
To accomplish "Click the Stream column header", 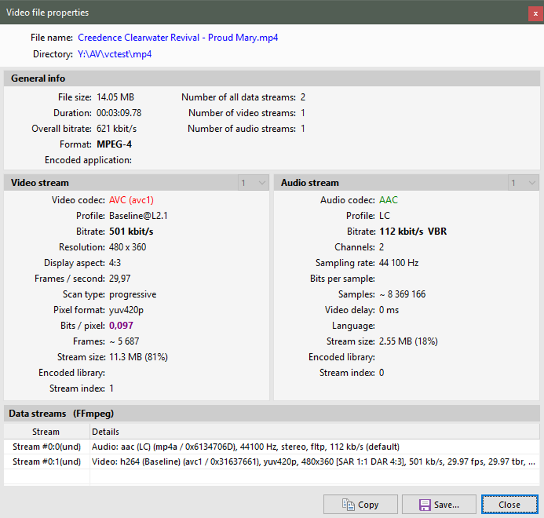I will (46, 432).
